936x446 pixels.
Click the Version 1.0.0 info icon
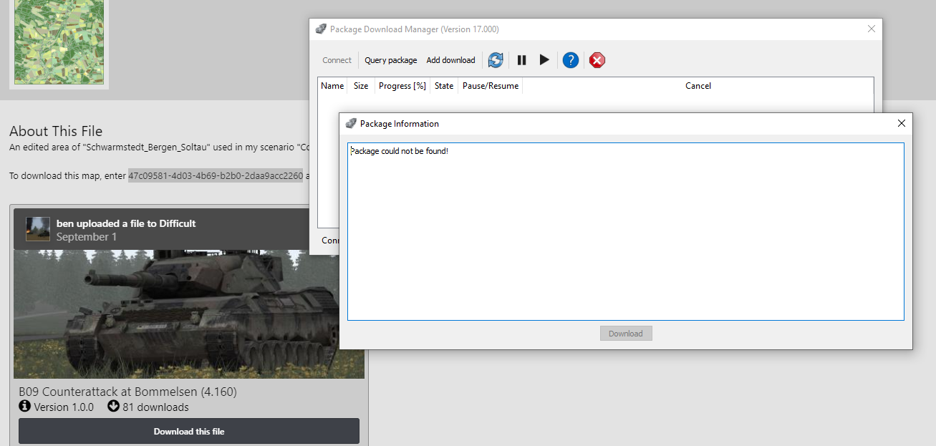pos(25,407)
